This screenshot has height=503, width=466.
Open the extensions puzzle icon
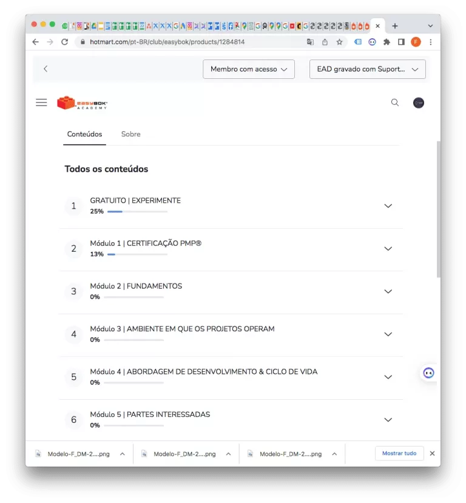click(387, 42)
